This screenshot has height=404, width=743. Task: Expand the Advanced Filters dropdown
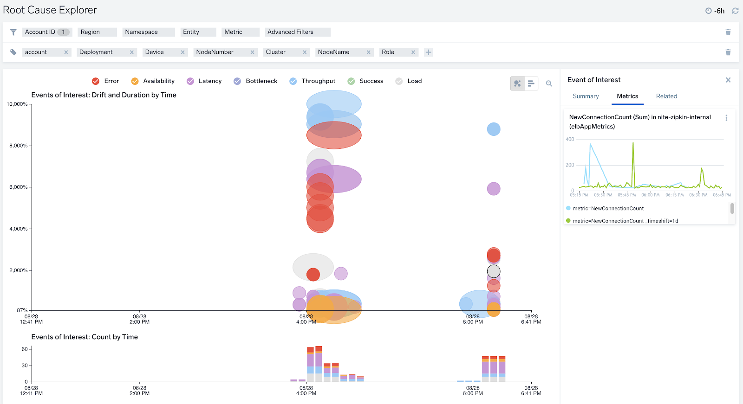pos(297,32)
